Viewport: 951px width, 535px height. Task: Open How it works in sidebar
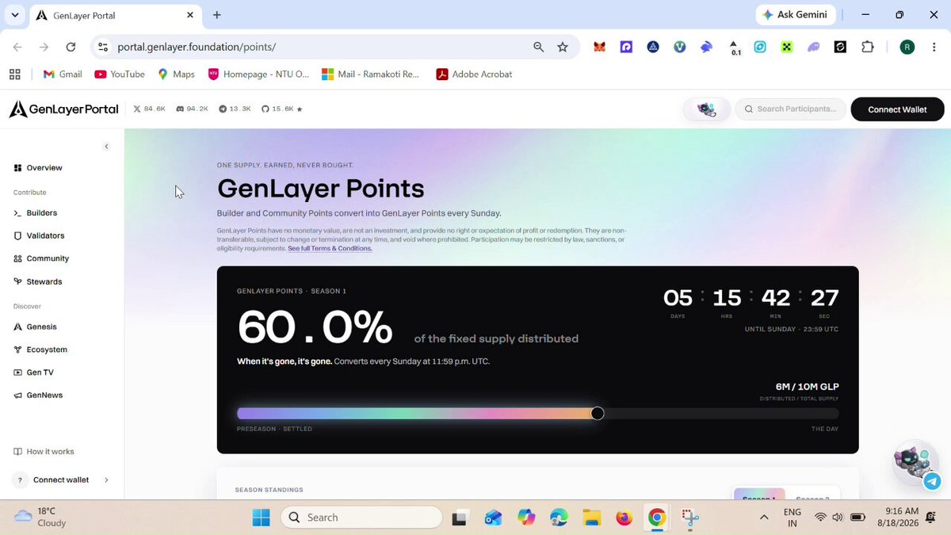[x=44, y=452]
